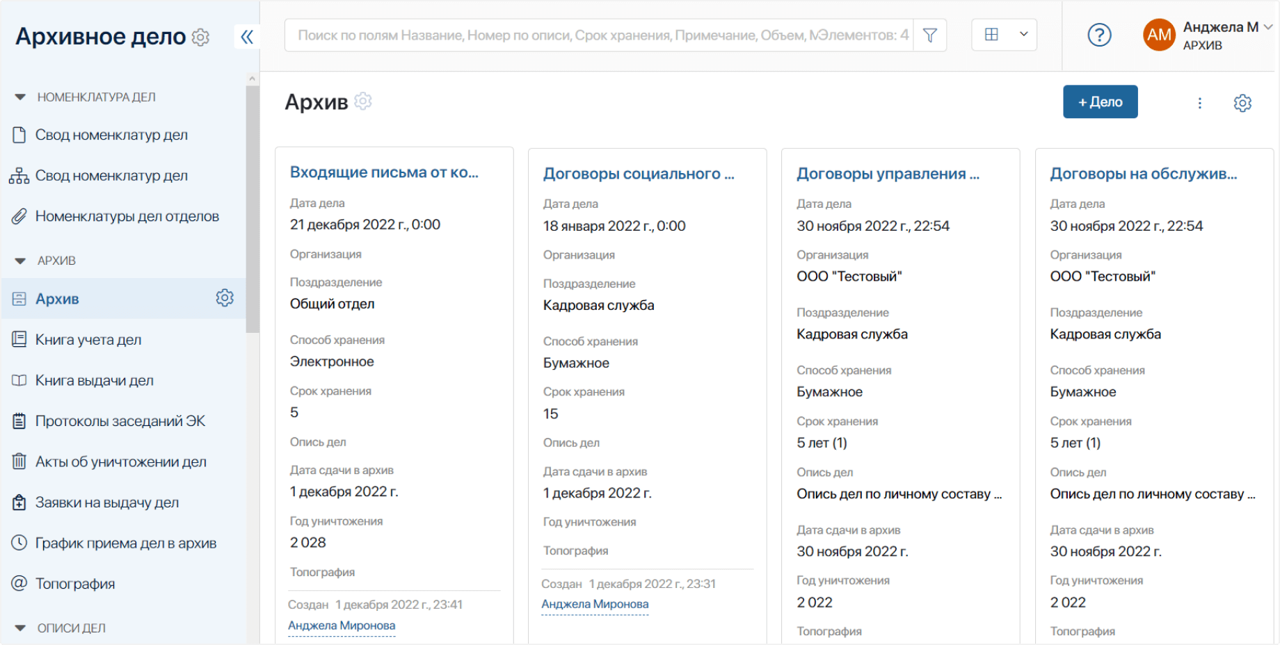The height and width of the screenshot is (645, 1280).
Task: Switch view with the grid layout icon
Action: point(992,35)
